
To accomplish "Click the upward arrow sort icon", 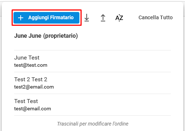I will coord(103,18).
